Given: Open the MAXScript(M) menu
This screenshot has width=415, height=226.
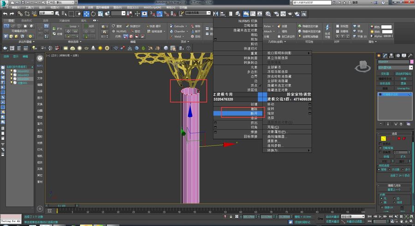Looking at the screenshot, I should point(153,7).
